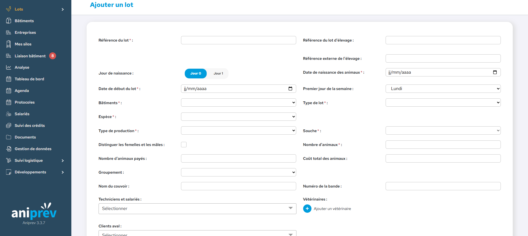Click the Suivi des crédits coins icon
This screenshot has height=236, width=528.
pyautogui.click(x=9, y=125)
